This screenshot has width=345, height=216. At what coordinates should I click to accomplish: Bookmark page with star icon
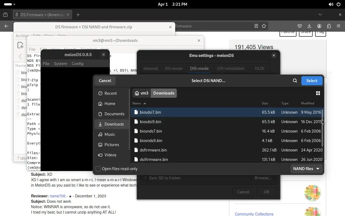(x=264, y=26)
